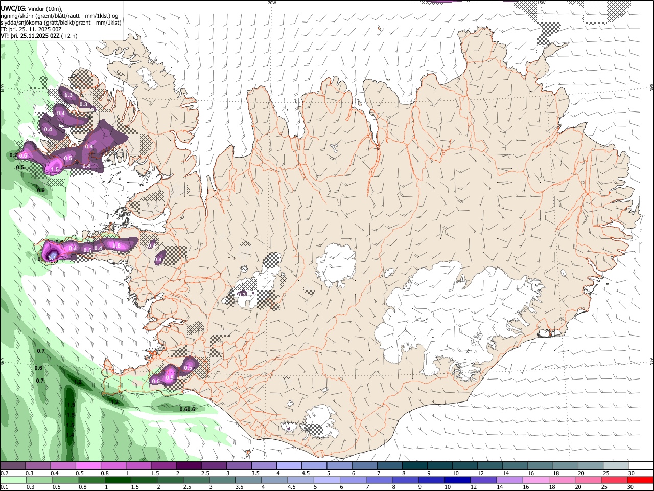
Task: Pick the pale green 0.1 rain swatch
Action: [13, 480]
